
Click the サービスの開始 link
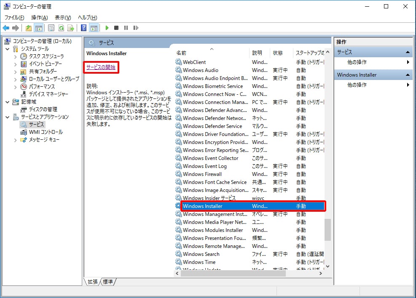[x=101, y=67]
